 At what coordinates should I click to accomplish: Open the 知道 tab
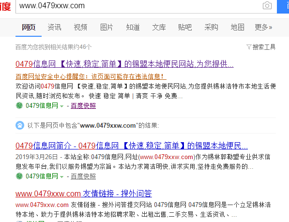click(x=133, y=27)
